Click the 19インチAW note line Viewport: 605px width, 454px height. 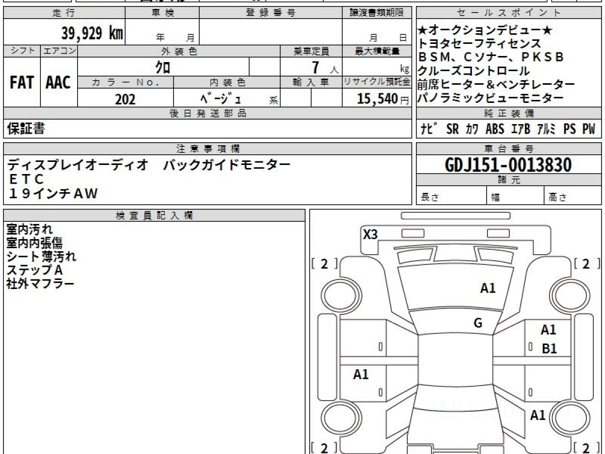pyautogui.click(x=53, y=193)
